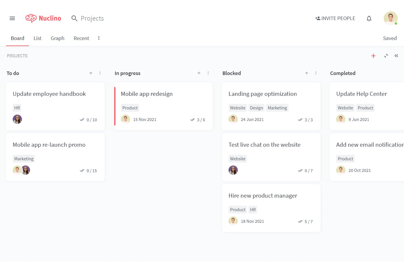
Task: Click the Projects search field
Action: pos(92,18)
